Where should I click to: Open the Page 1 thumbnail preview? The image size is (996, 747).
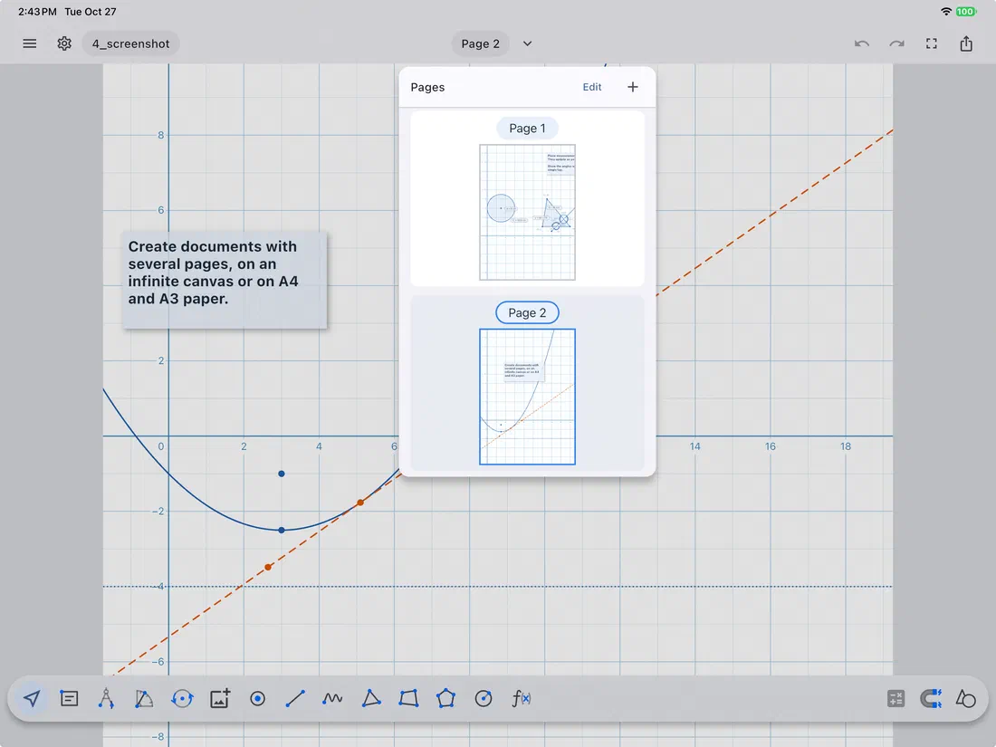point(527,212)
